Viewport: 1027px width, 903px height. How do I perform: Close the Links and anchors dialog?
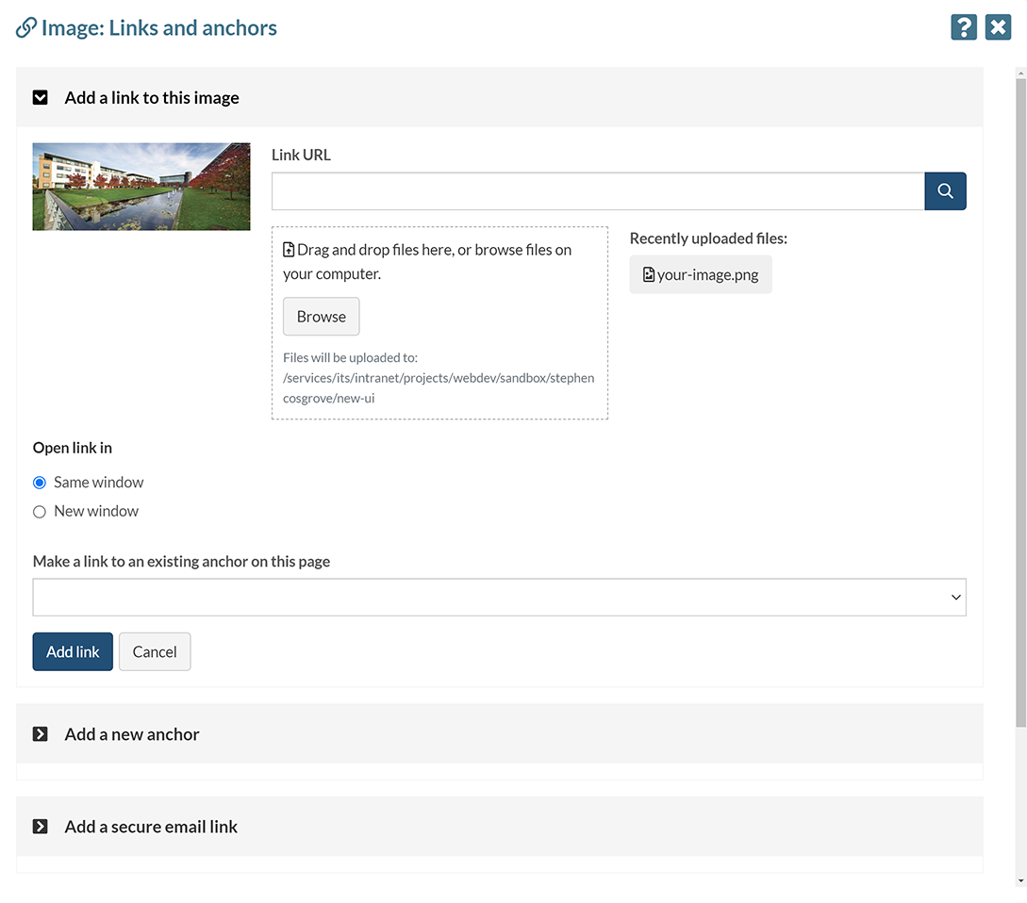[998, 27]
